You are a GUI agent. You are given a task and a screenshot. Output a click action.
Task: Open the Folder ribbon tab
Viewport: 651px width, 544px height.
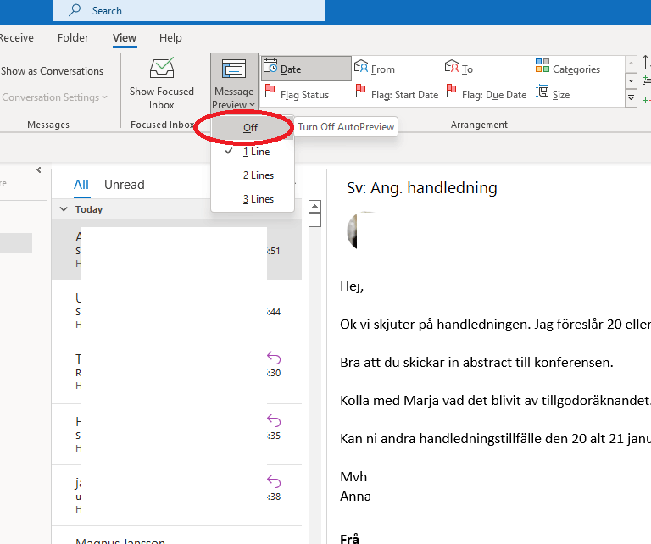[73, 38]
